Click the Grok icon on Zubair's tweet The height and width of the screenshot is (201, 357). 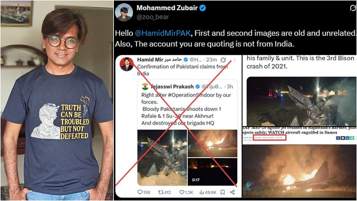(x=351, y=8)
